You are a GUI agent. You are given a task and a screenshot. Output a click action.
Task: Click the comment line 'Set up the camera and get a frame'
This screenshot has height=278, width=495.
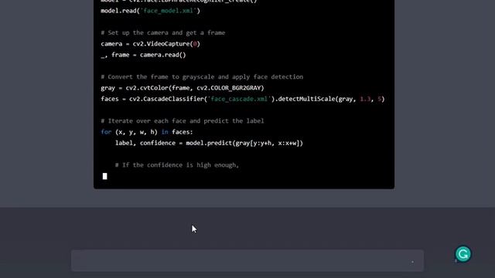coord(163,32)
